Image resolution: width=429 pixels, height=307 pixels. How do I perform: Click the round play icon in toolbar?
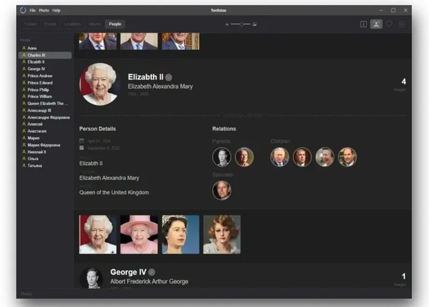[402, 24]
